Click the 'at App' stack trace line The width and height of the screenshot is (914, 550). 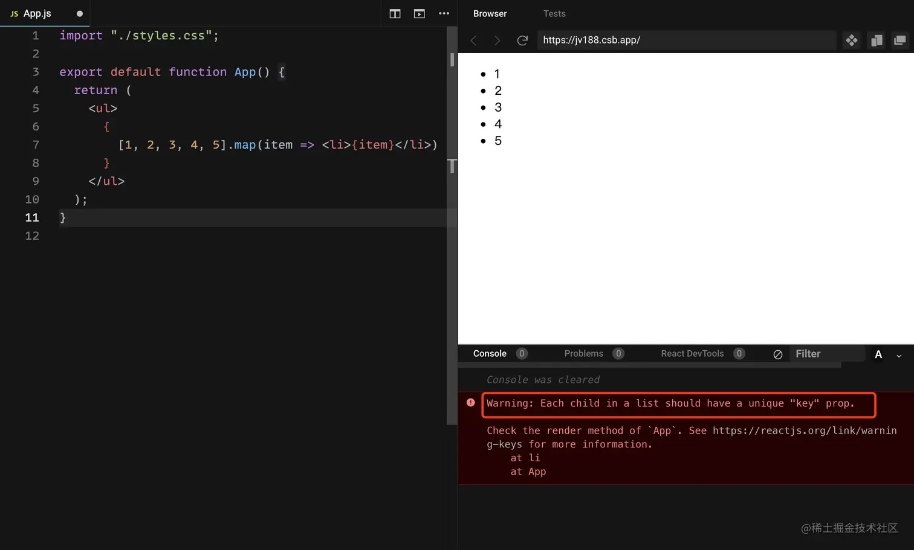tap(528, 472)
